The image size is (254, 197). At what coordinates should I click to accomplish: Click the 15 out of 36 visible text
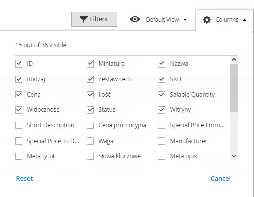41,45
